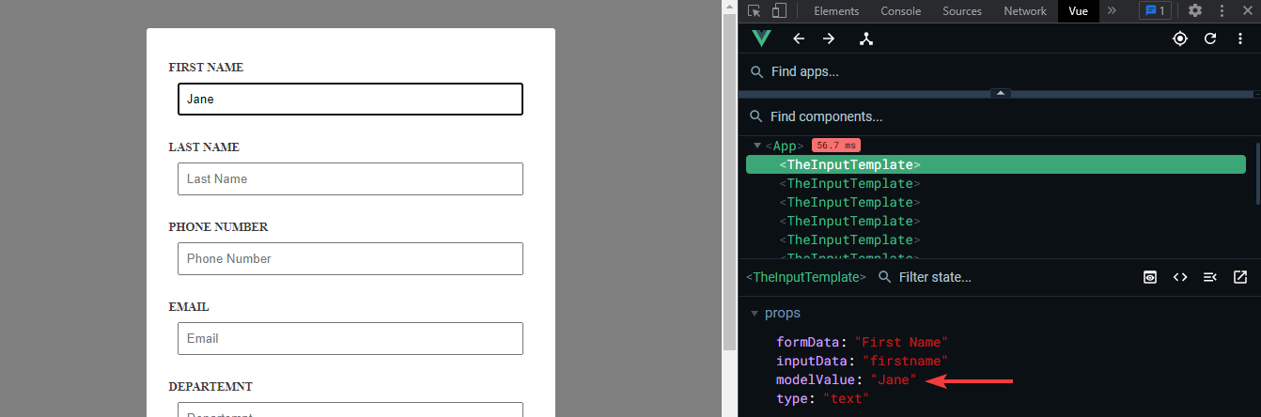The width and height of the screenshot is (1261, 417).
Task: Open Chrome DevTools settings gear
Action: click(x=1195, y=11)
